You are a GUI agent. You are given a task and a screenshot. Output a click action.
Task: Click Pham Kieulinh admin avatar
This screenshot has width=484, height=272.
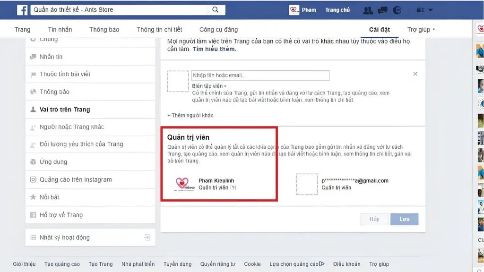pyautogui.click(x=184, y=184)
